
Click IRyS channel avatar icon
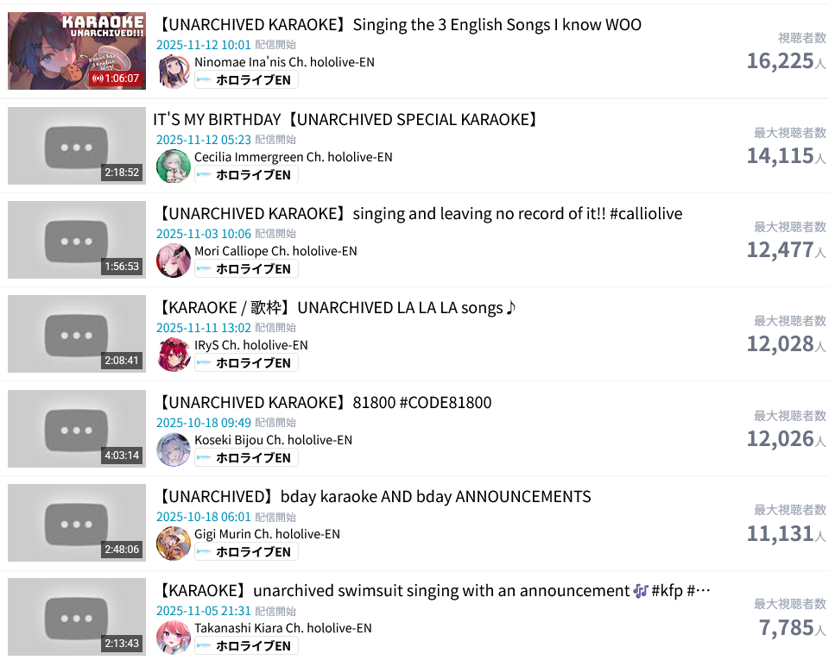[174, 355]
